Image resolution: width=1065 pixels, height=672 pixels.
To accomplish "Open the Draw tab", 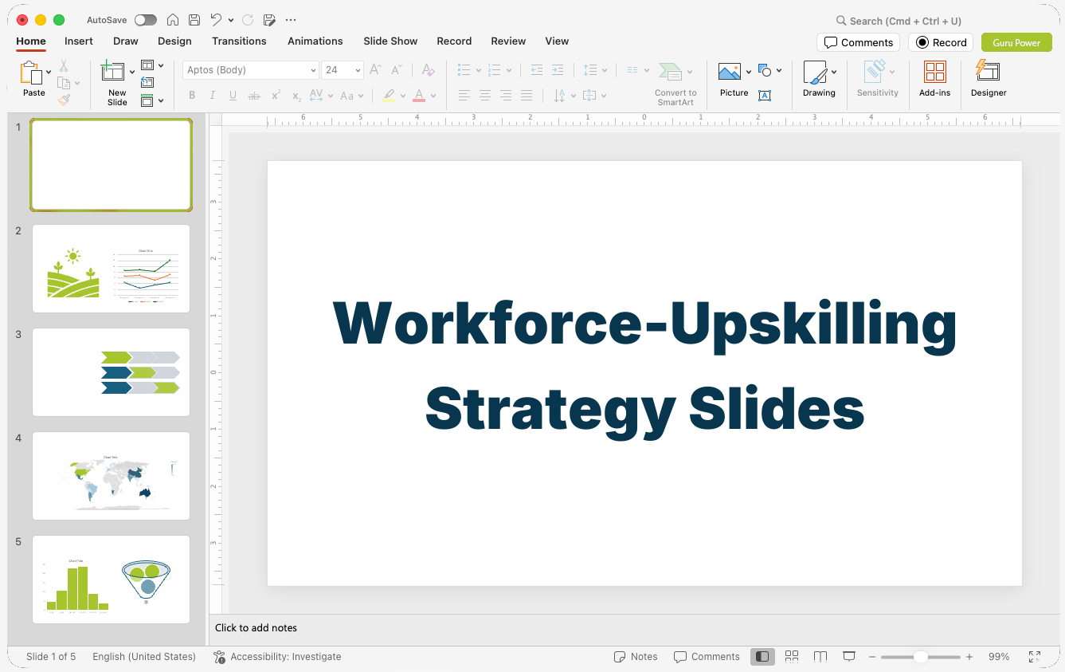I will [x=125, y=41].
